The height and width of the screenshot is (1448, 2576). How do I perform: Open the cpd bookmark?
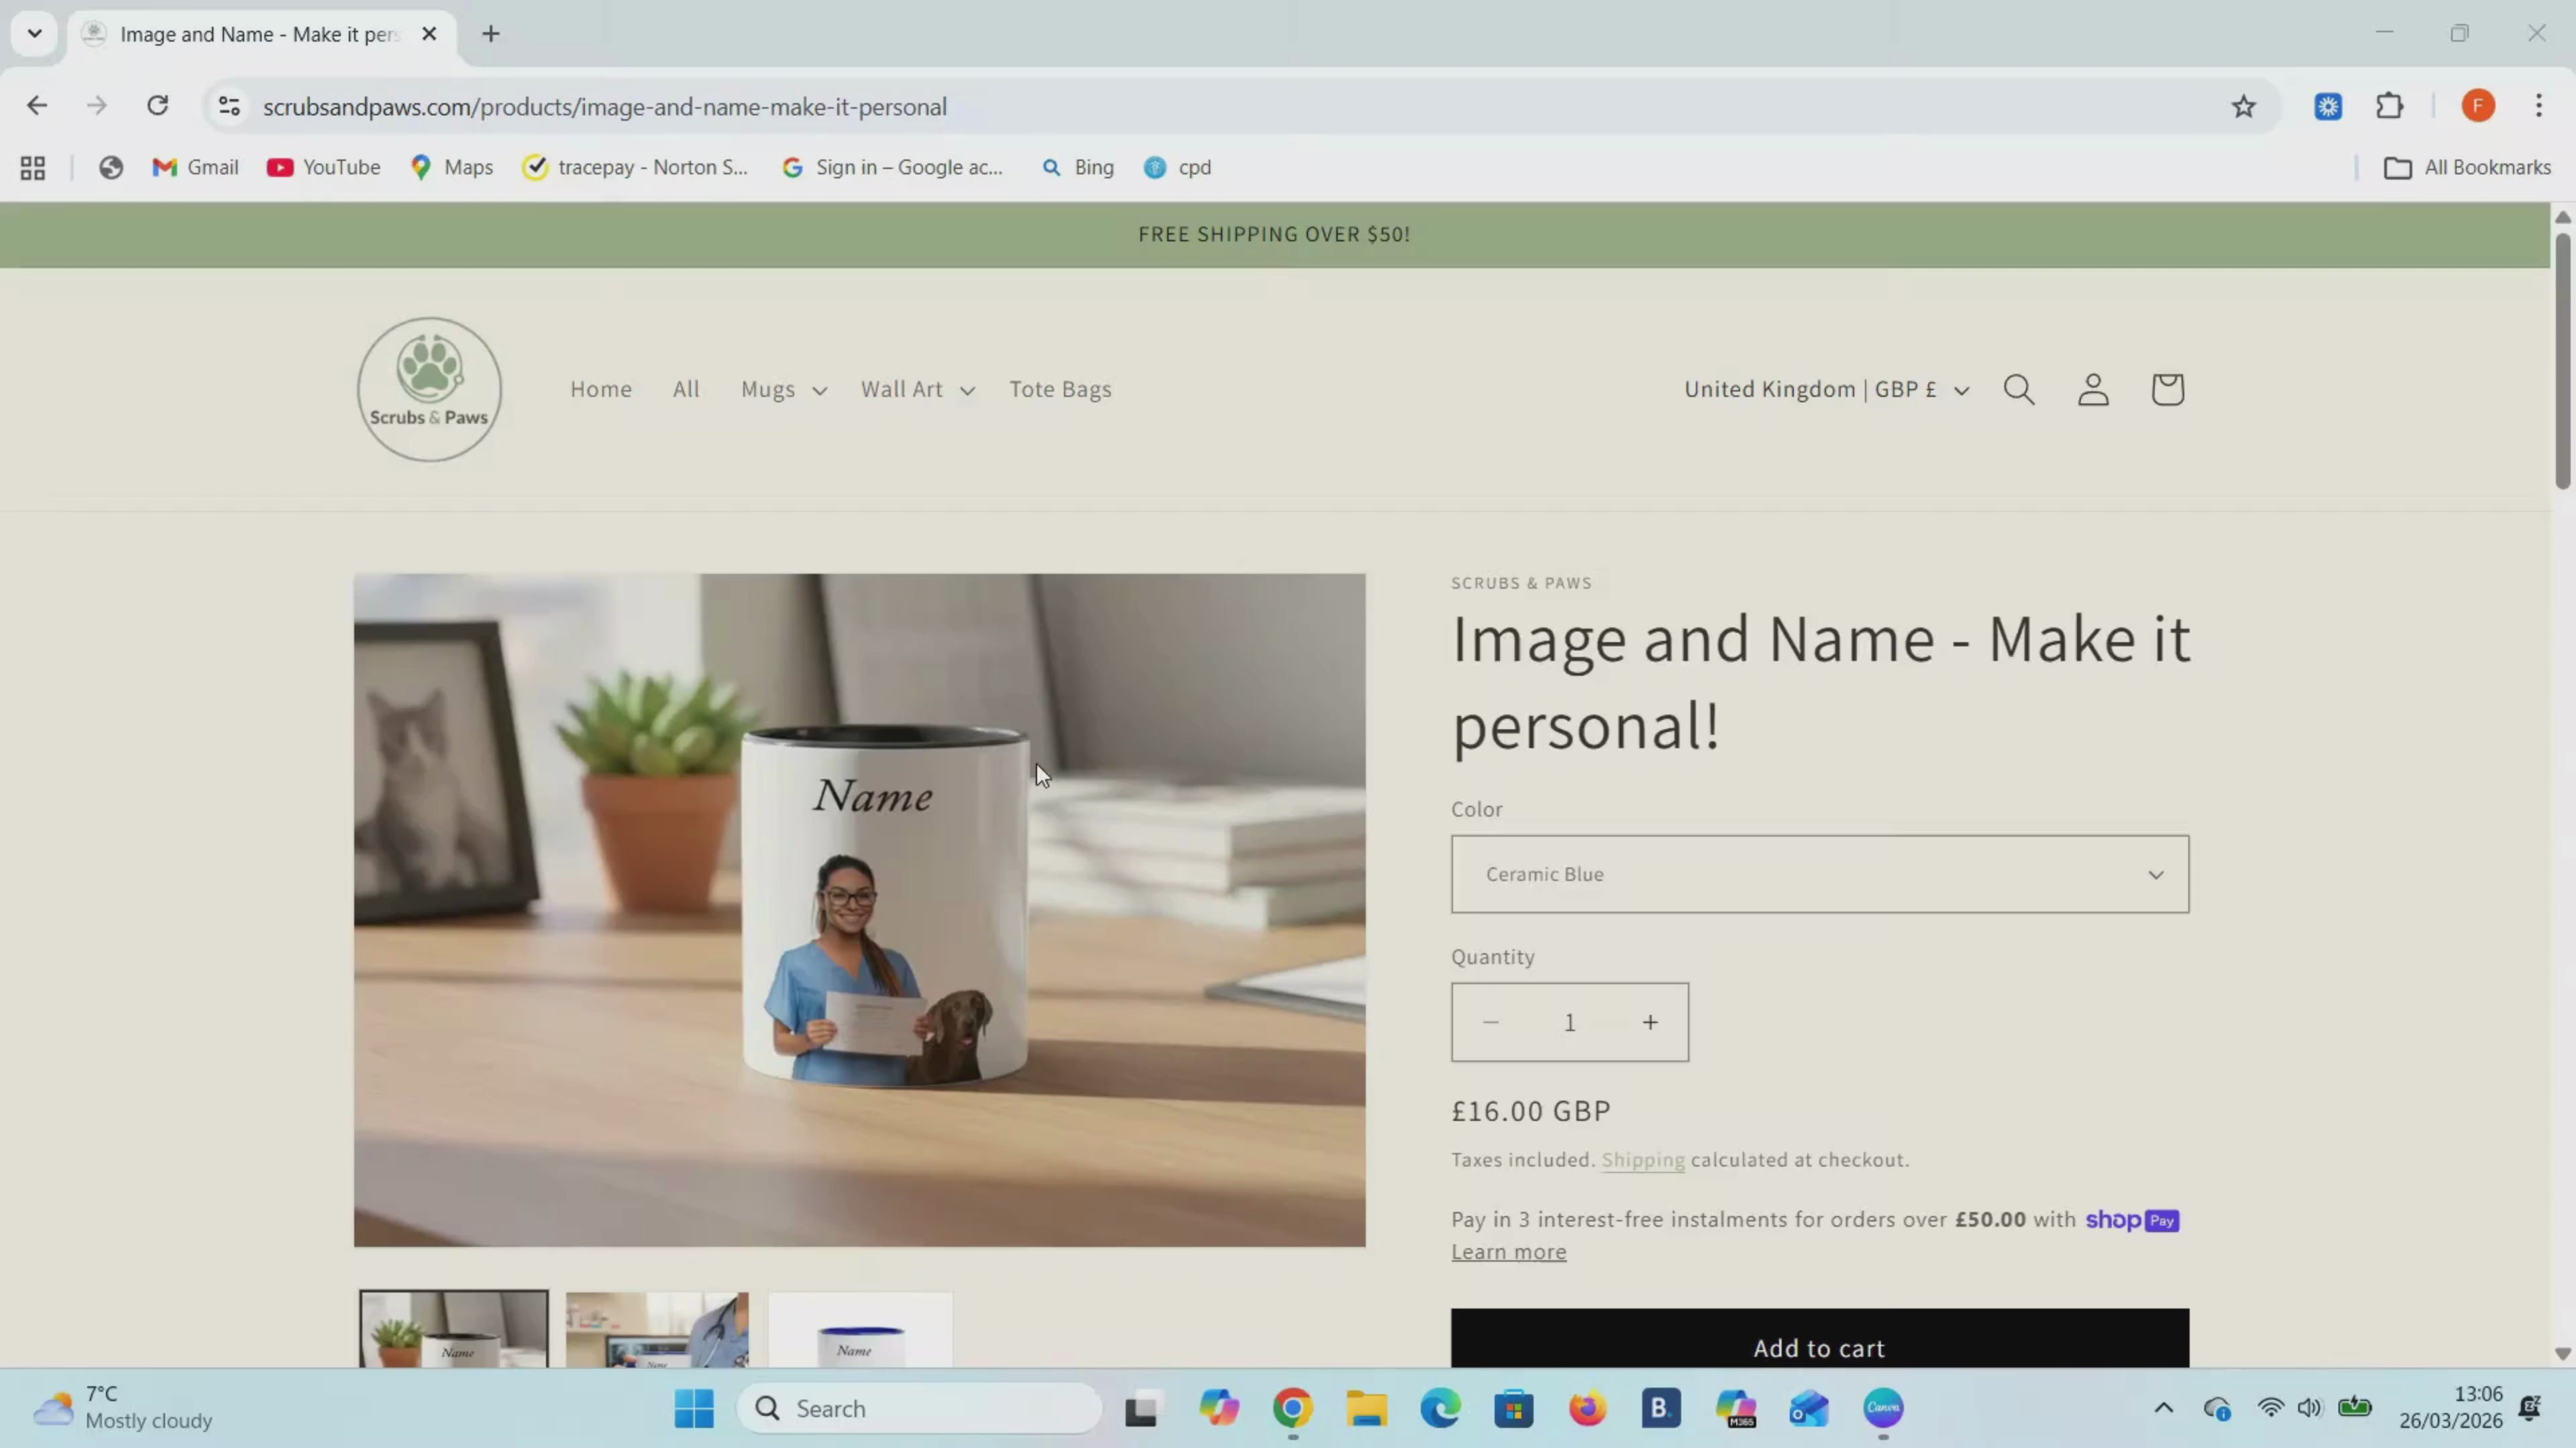point(1177,168)
